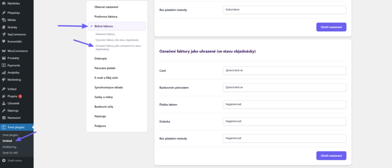
Task: Click the Sbalit menu collapse icon
Action: (4, 160)
